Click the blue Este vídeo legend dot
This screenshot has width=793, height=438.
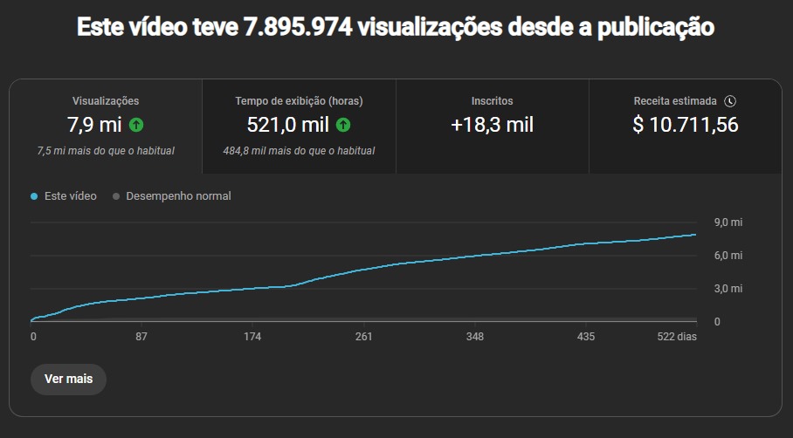coord(34,196)
